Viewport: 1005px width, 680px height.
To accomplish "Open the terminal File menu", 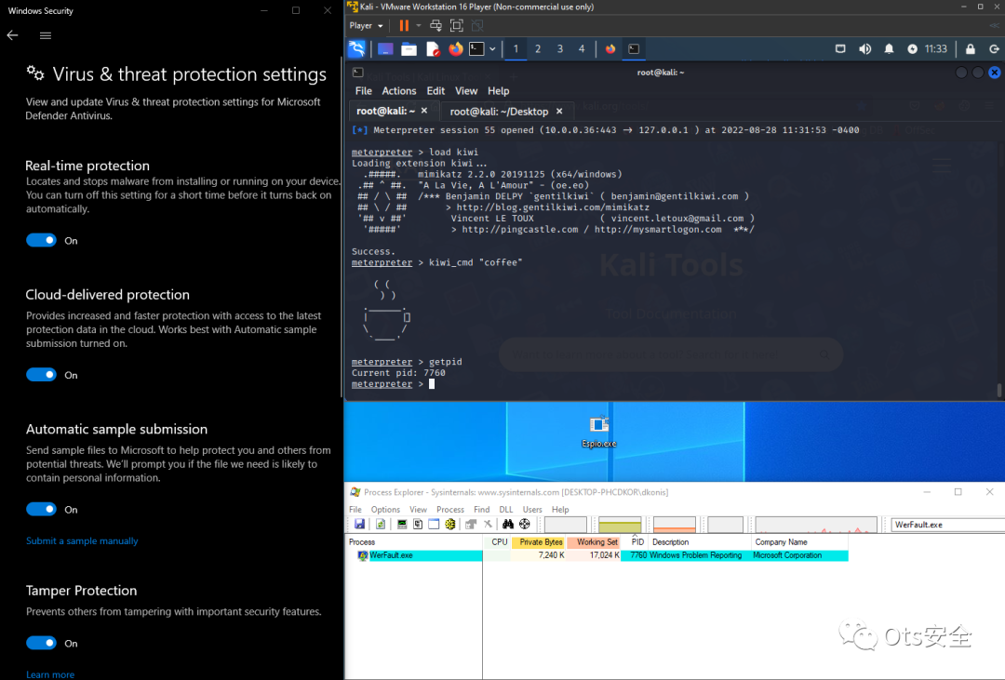I will click(364, 91).
